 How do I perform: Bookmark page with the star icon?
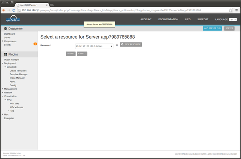[x=231, y=10]
